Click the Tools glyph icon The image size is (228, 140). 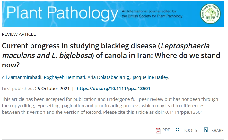coord(177,129)
